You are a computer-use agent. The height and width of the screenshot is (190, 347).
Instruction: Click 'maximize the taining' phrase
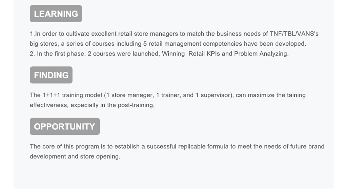[x=277, y=95]
